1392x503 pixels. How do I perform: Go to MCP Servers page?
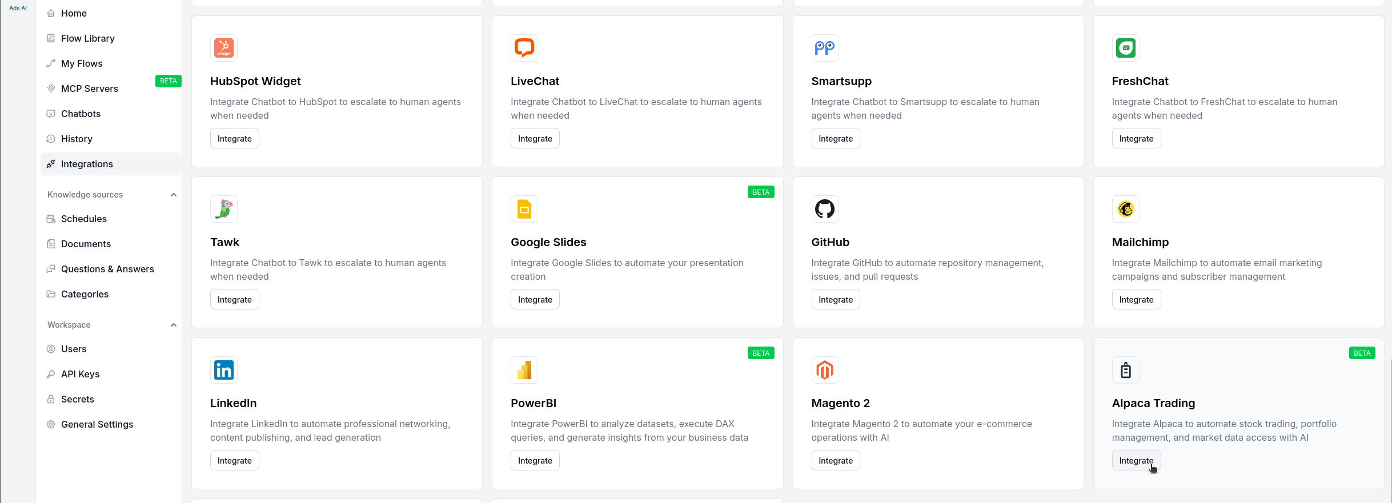point(89,88)
